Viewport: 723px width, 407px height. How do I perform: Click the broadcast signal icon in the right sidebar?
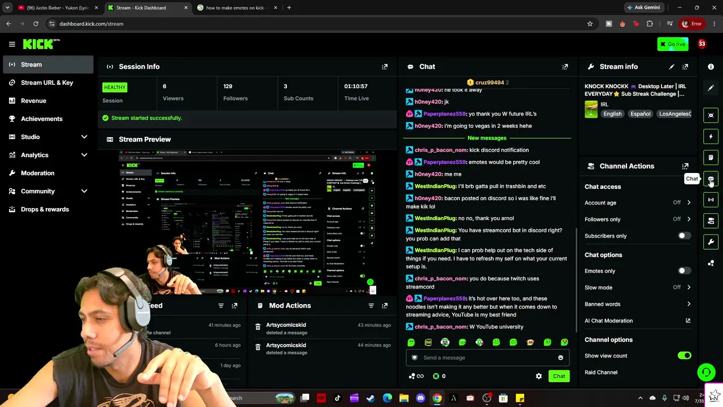[x=711, y=200]
